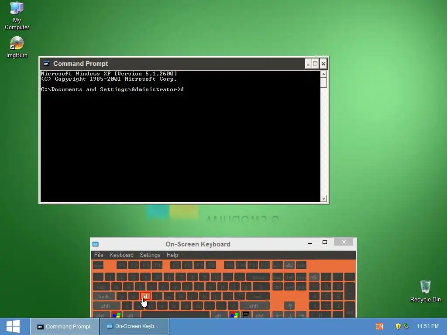Viewport: 447px width, 335px height.
Task: Open the Windows Start button
Action: pos(13,326)
